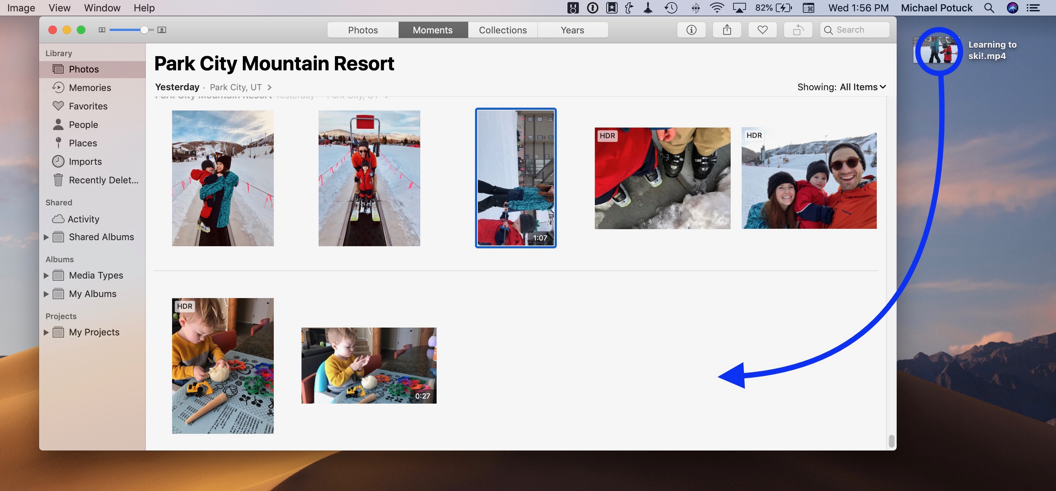This screenshot has width=1056, height=491.
Task: Switch to the Photos tab
Action: tap(363, 30)
